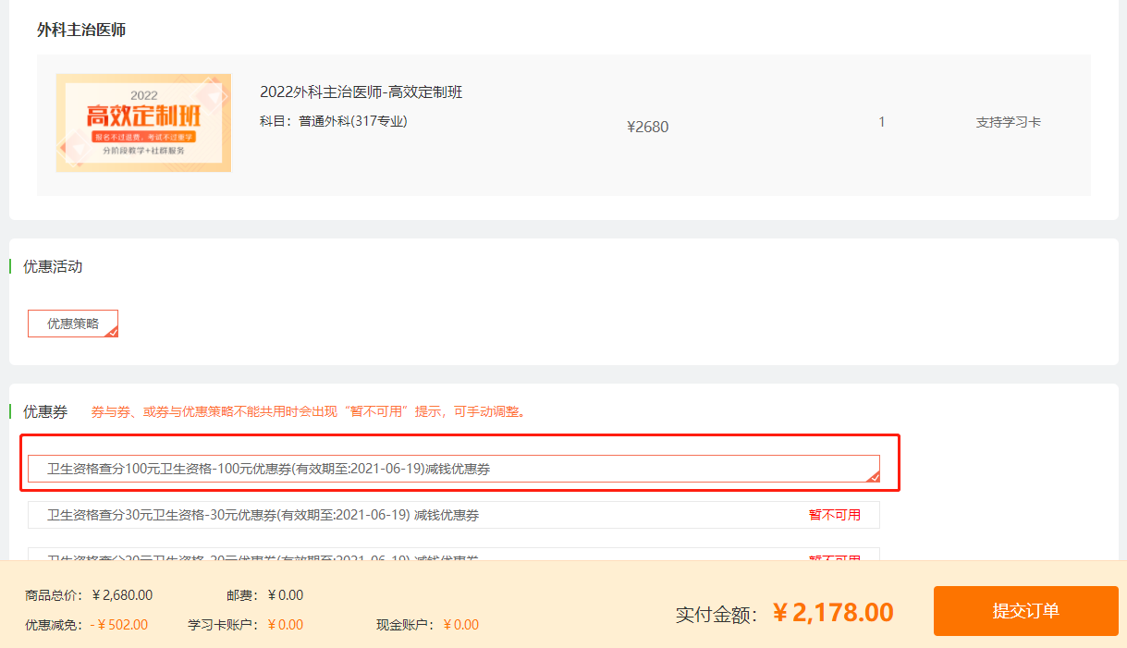Click the 外科主治医师 section heading
This screenshot has width=1127, height=648.
point(81,30)
